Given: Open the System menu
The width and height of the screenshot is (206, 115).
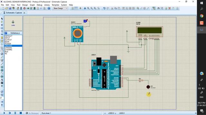Looking at the screenshot, I should pyautogui.click(x=64, y=5).
